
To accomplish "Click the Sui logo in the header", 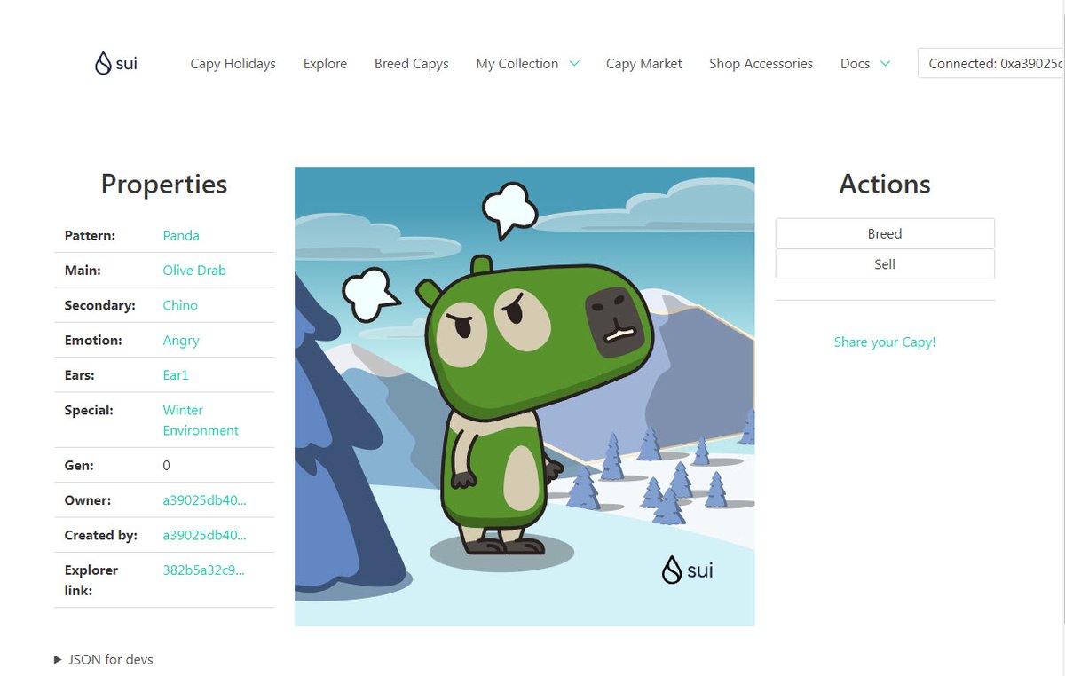I will [x=116, y=63].
